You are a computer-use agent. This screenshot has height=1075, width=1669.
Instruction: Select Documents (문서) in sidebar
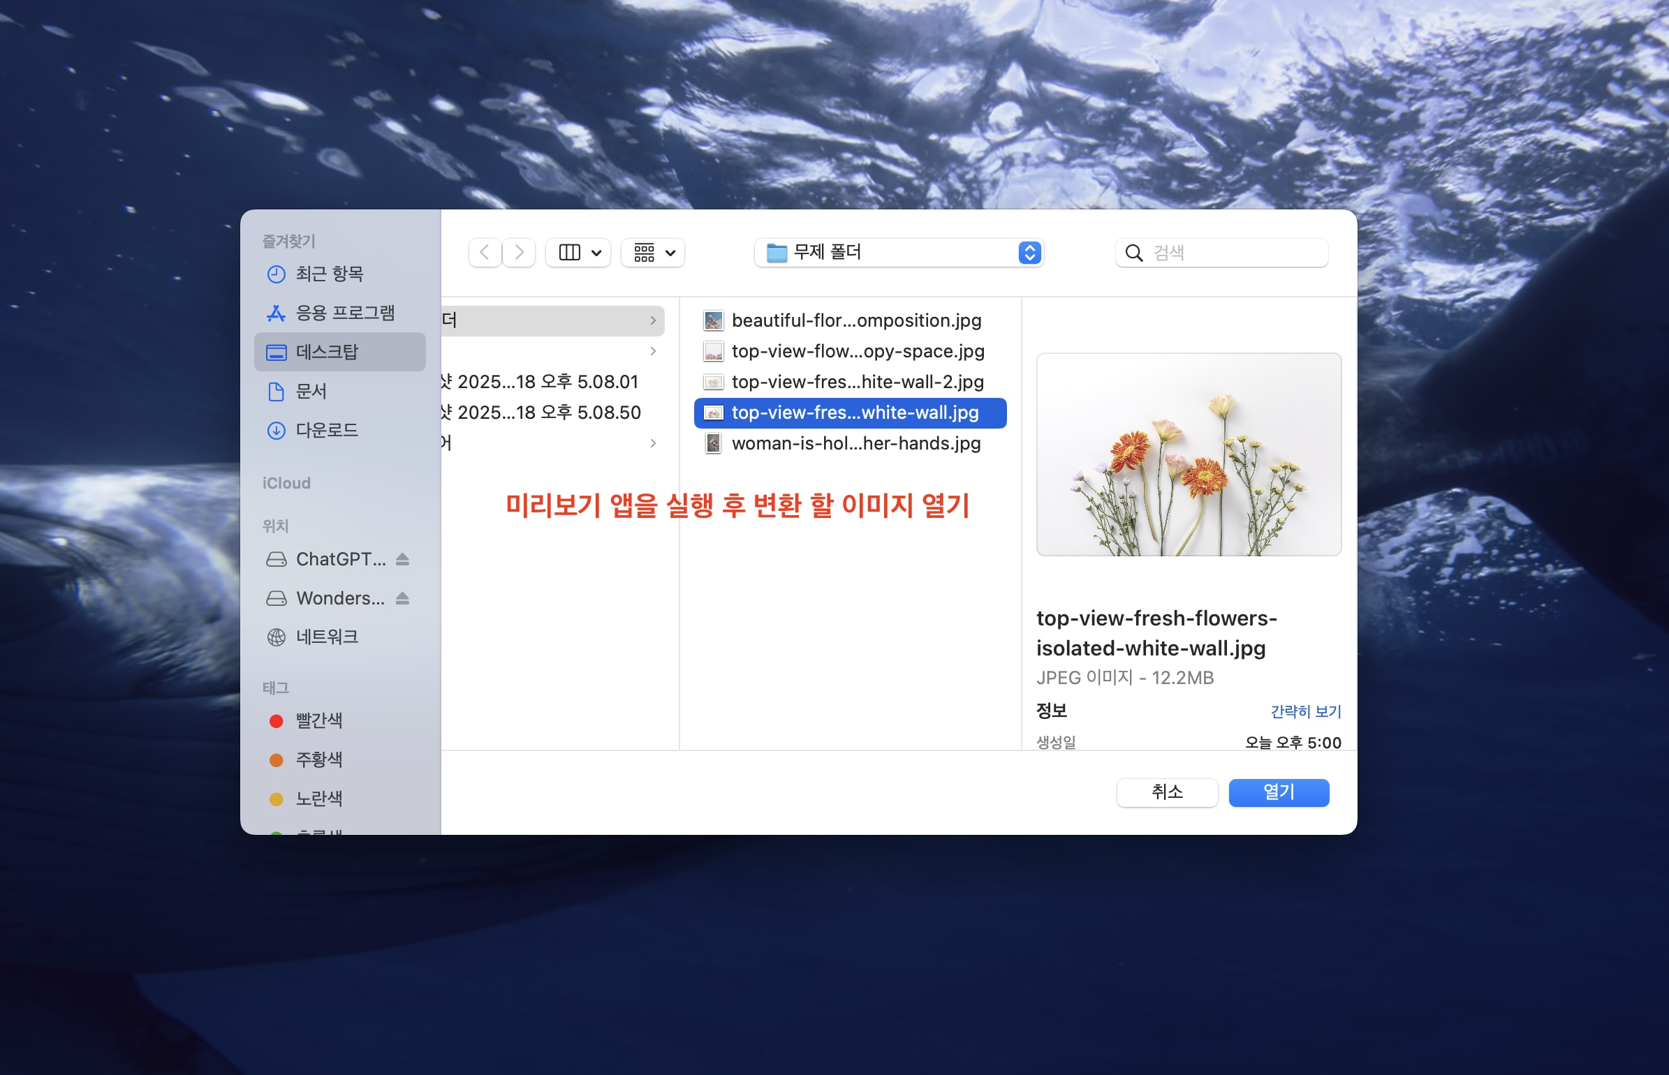tap(311, 391)
